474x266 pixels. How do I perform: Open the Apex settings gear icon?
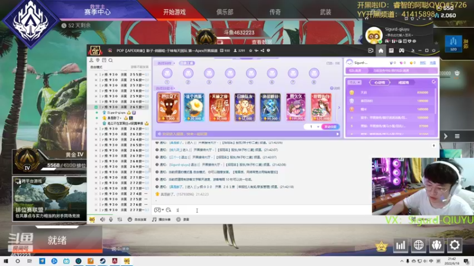pos(454,245)
